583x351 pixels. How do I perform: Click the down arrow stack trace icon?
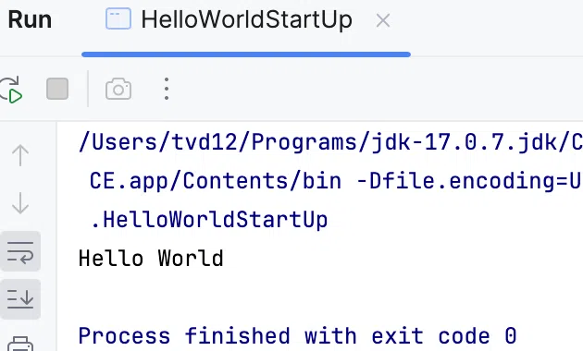point(20,203)
